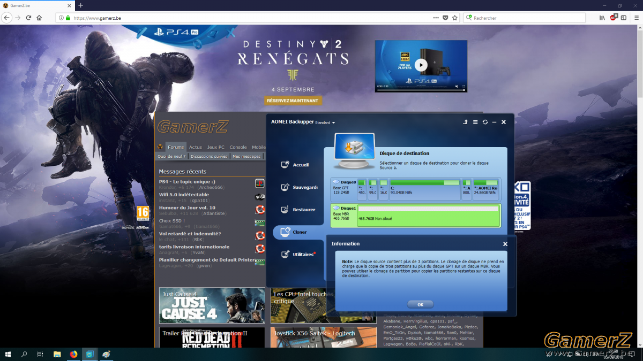
Task: Open Joystick X56 Saitek - Logitech article
Action: click(323, 337)
